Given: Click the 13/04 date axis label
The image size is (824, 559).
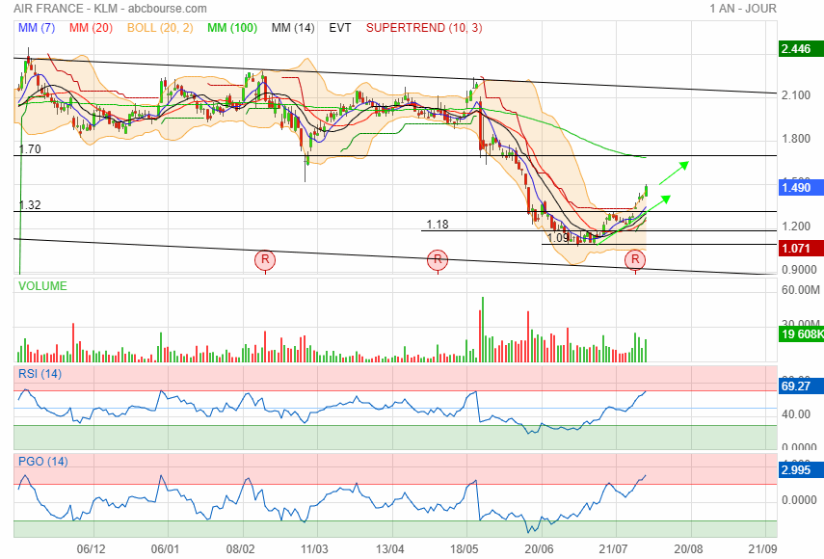Looking at the screenshot, I should pyautogui.click(x=390, y=549).
